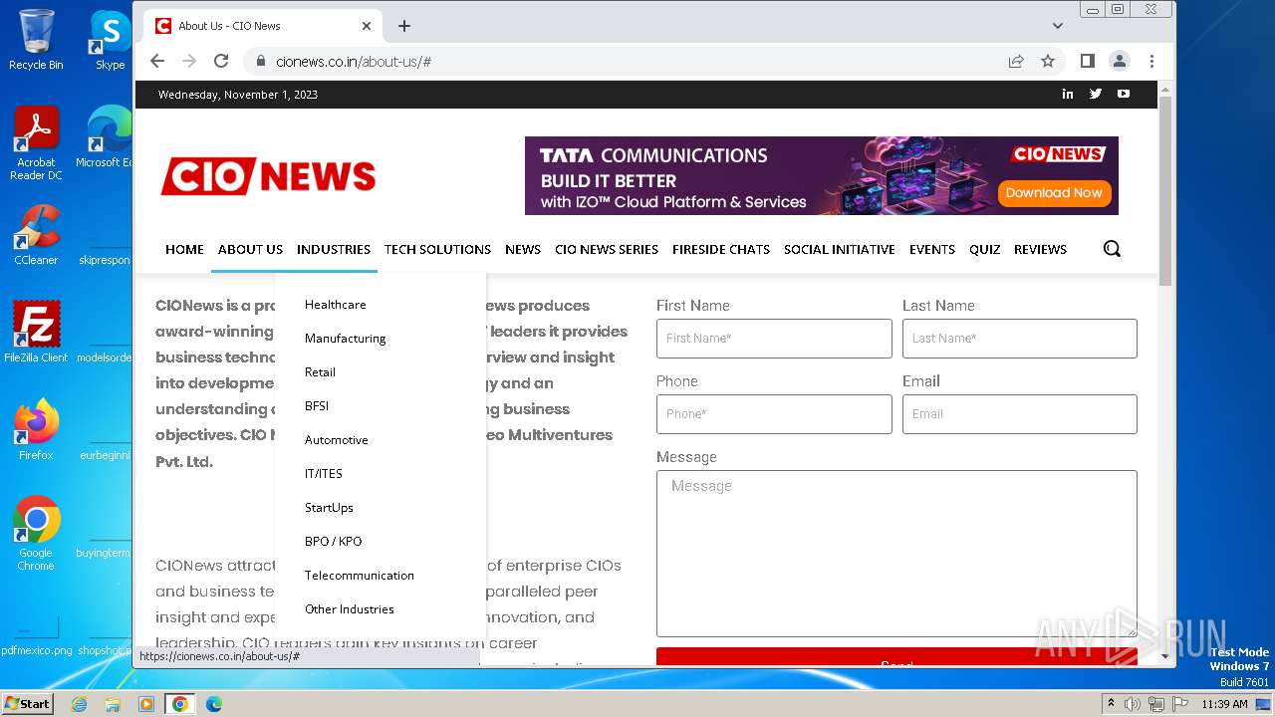Open TECH SOLUTIONS menu
The width and height of the screenshot is (1275, 717).
click(x=437, y=249)
